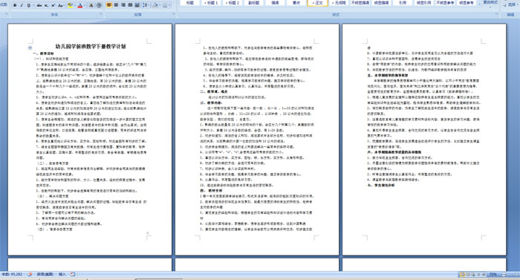This screenshot has height=280, width=520.
Task: Switch to print layout view button
Action: pos(462,275)
